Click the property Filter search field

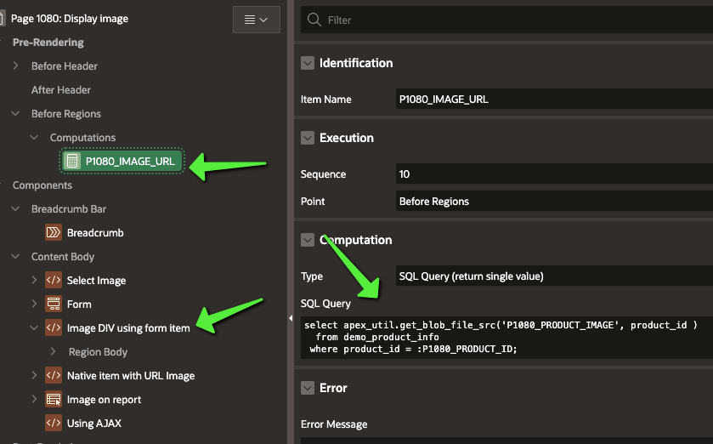click(x=510, y=20)
